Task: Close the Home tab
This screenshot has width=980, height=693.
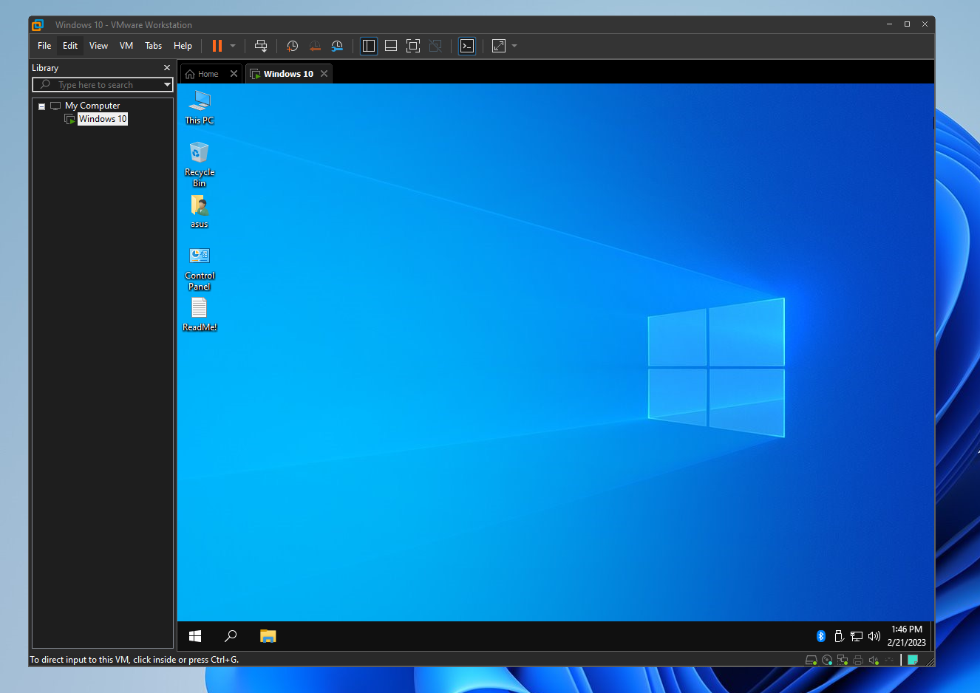Action: tap(234, 74)
